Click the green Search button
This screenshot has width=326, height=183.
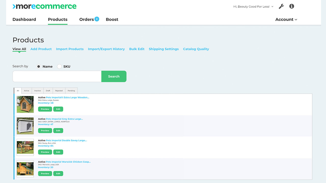114,76
